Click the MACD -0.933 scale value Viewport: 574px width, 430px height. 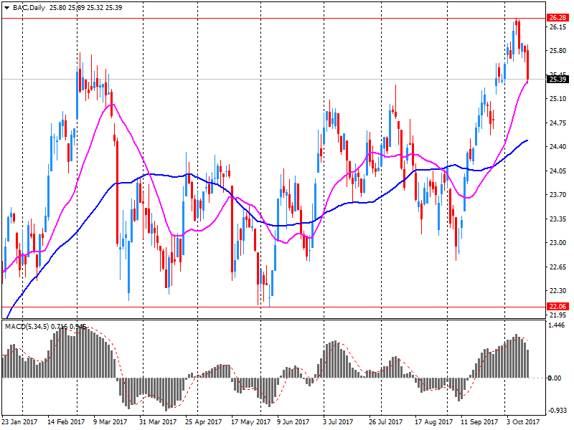[x=557, y=411]
